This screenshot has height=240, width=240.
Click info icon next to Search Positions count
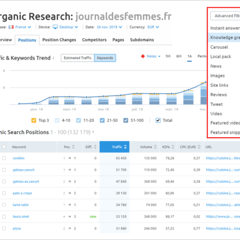(x=93, y=132)
